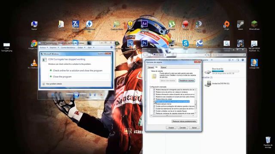Click the Cancelar button
275x154 pixels.
tap(183, 127)
